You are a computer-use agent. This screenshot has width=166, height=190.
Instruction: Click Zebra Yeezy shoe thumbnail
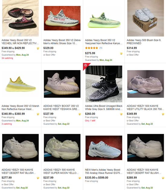point(62,18)
